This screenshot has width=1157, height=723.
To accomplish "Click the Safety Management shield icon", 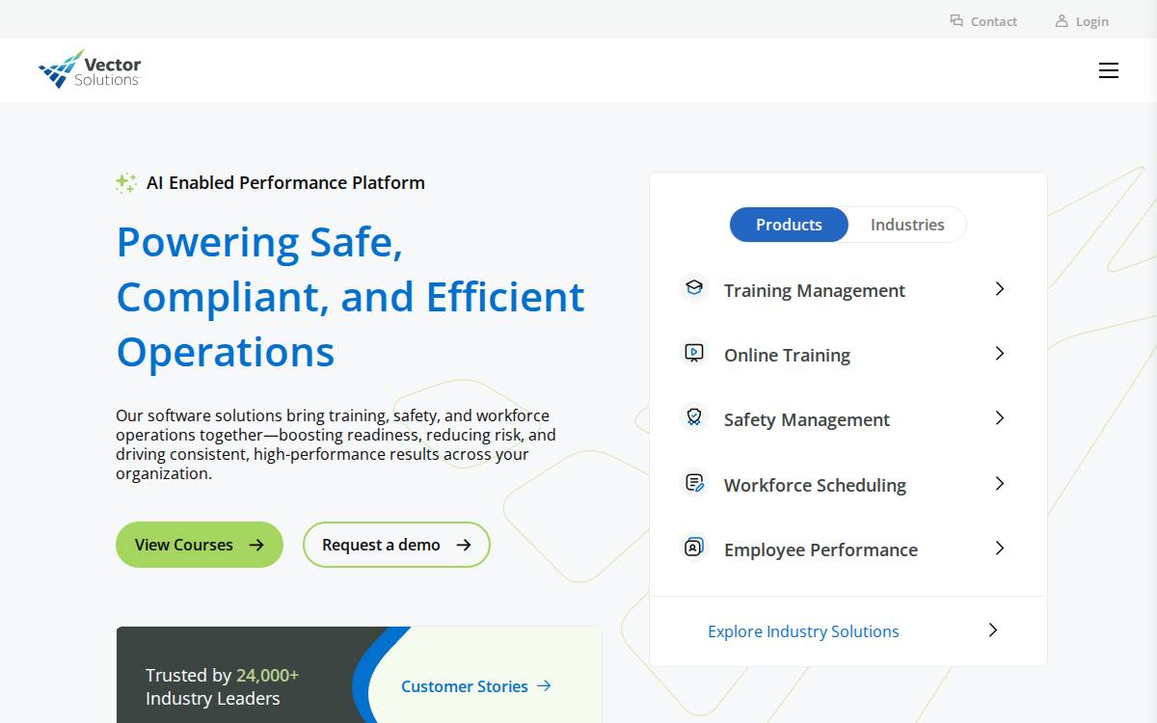I will pos(694,417).
